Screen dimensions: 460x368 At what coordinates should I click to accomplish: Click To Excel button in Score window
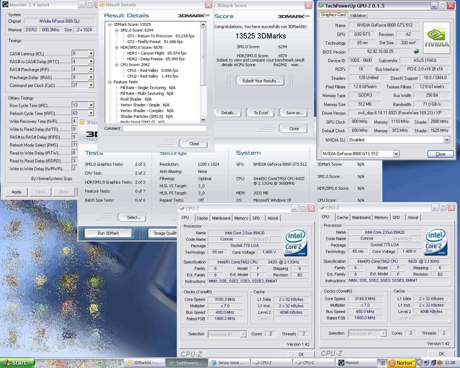(x=261, y=113)
